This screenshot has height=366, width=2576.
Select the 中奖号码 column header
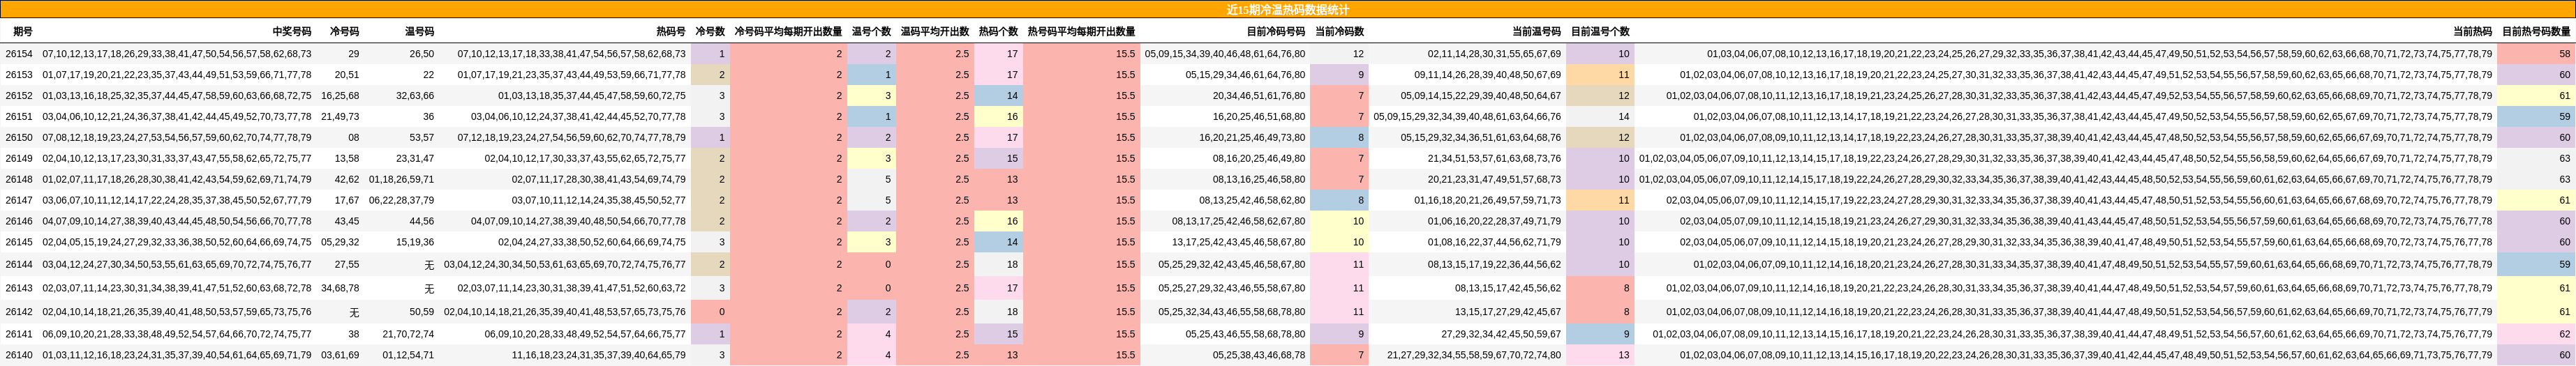click(291, 32)
